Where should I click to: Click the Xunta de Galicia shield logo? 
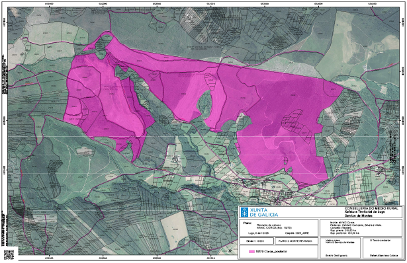pos(244,212)
